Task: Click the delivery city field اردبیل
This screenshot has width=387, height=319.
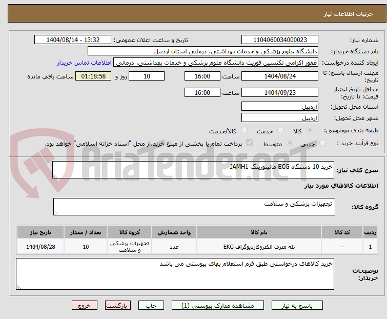Action: tap(280, 118)
